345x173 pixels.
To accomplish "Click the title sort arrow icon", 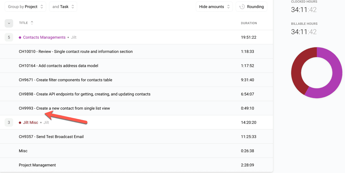I will tap(32, 23).
